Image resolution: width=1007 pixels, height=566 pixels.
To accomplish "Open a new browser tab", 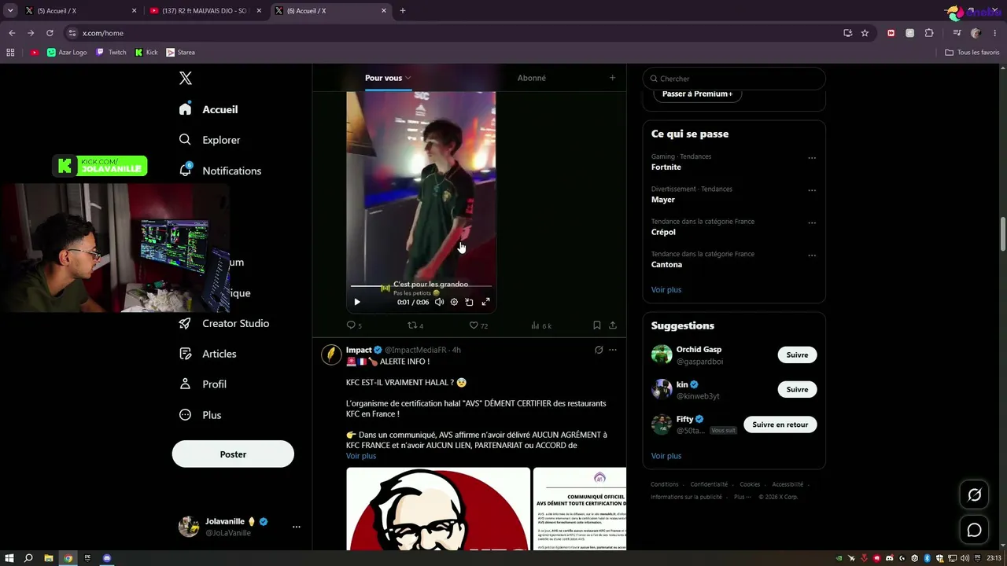I will [x=403, y=11].
